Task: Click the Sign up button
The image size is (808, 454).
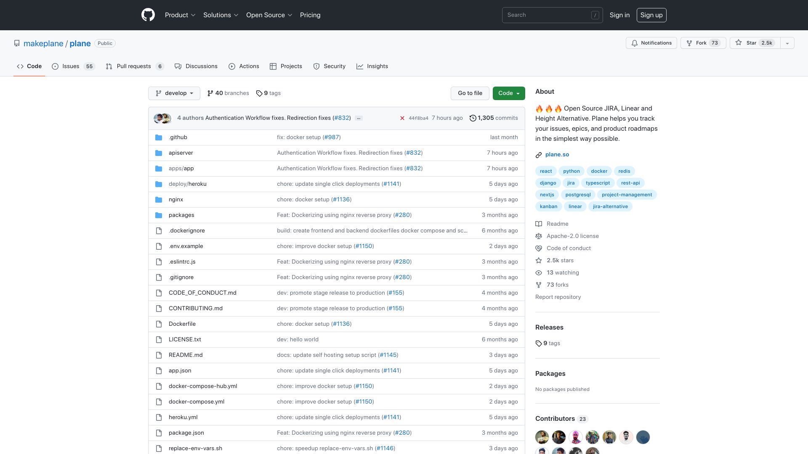Action: [651, 15]
